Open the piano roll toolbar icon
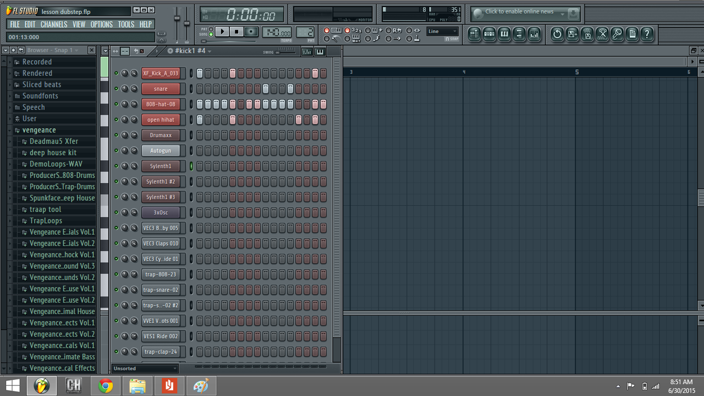704x396 pixels. [x=504, y=34]
